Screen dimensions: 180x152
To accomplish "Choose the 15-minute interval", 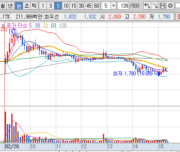I will (x=73, y=6).
